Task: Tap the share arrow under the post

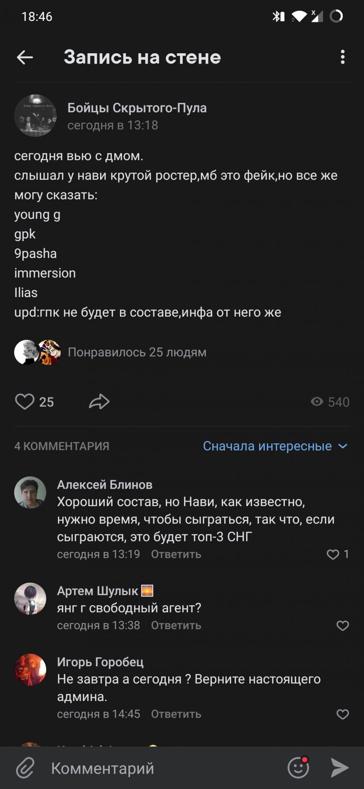Action: (x=99, y=402)
